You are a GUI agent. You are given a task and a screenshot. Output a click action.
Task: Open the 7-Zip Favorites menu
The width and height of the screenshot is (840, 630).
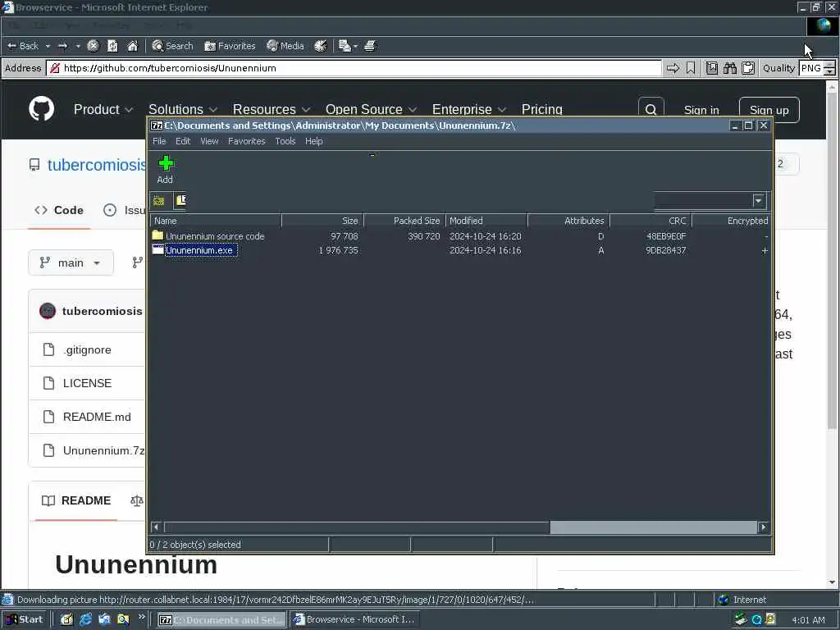click(x=246, y=141)
